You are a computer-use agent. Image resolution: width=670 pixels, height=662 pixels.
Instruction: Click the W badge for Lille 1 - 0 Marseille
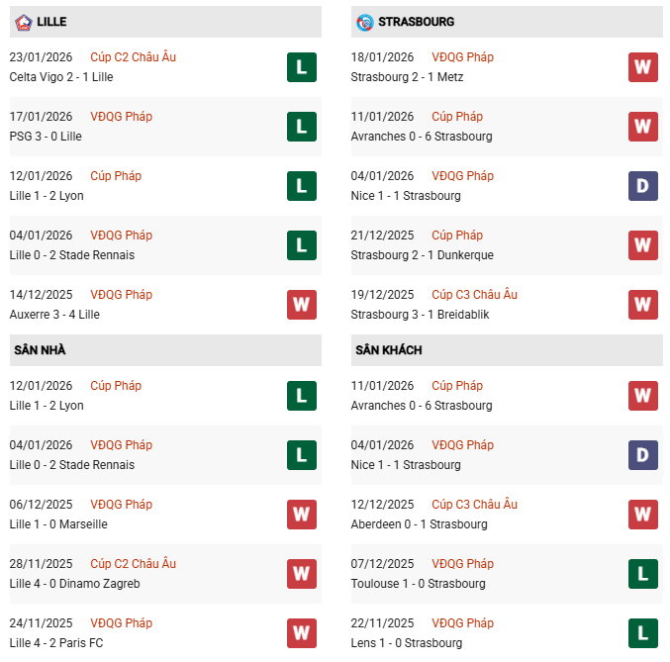point(302,515)
